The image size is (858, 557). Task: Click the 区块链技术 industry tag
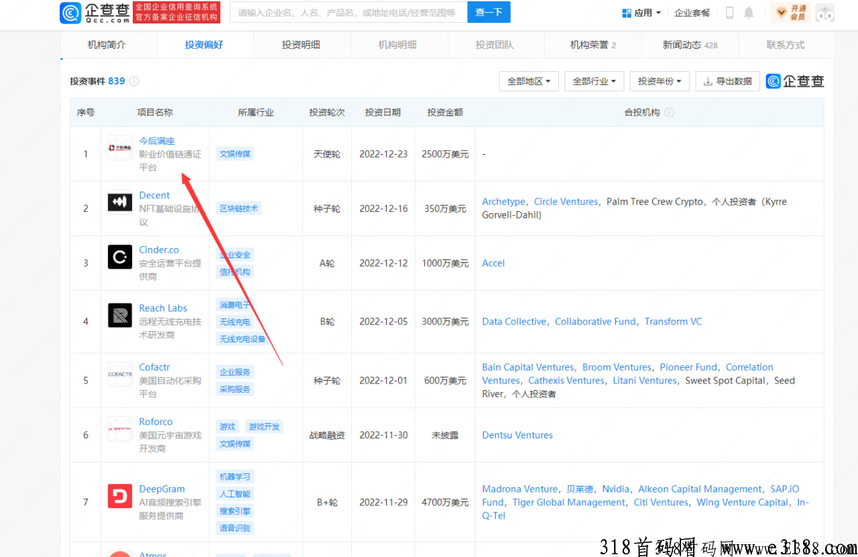click(239, 208)
